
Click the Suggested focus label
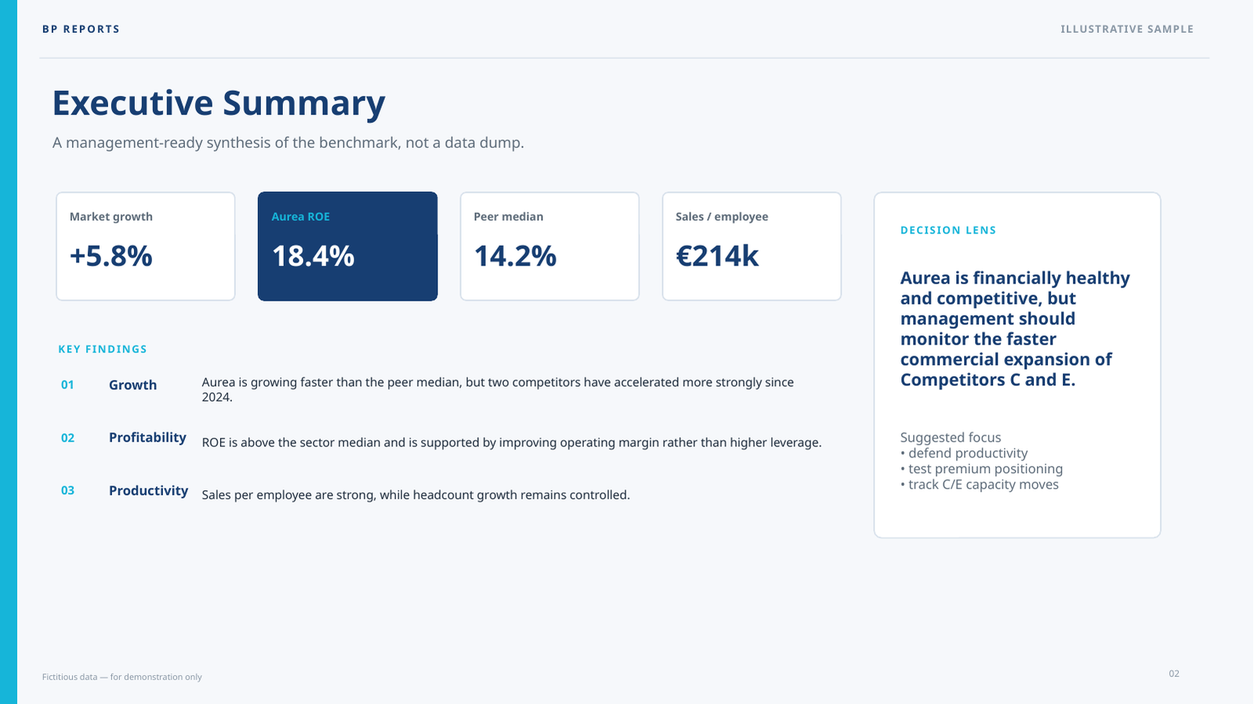[951, 437]
